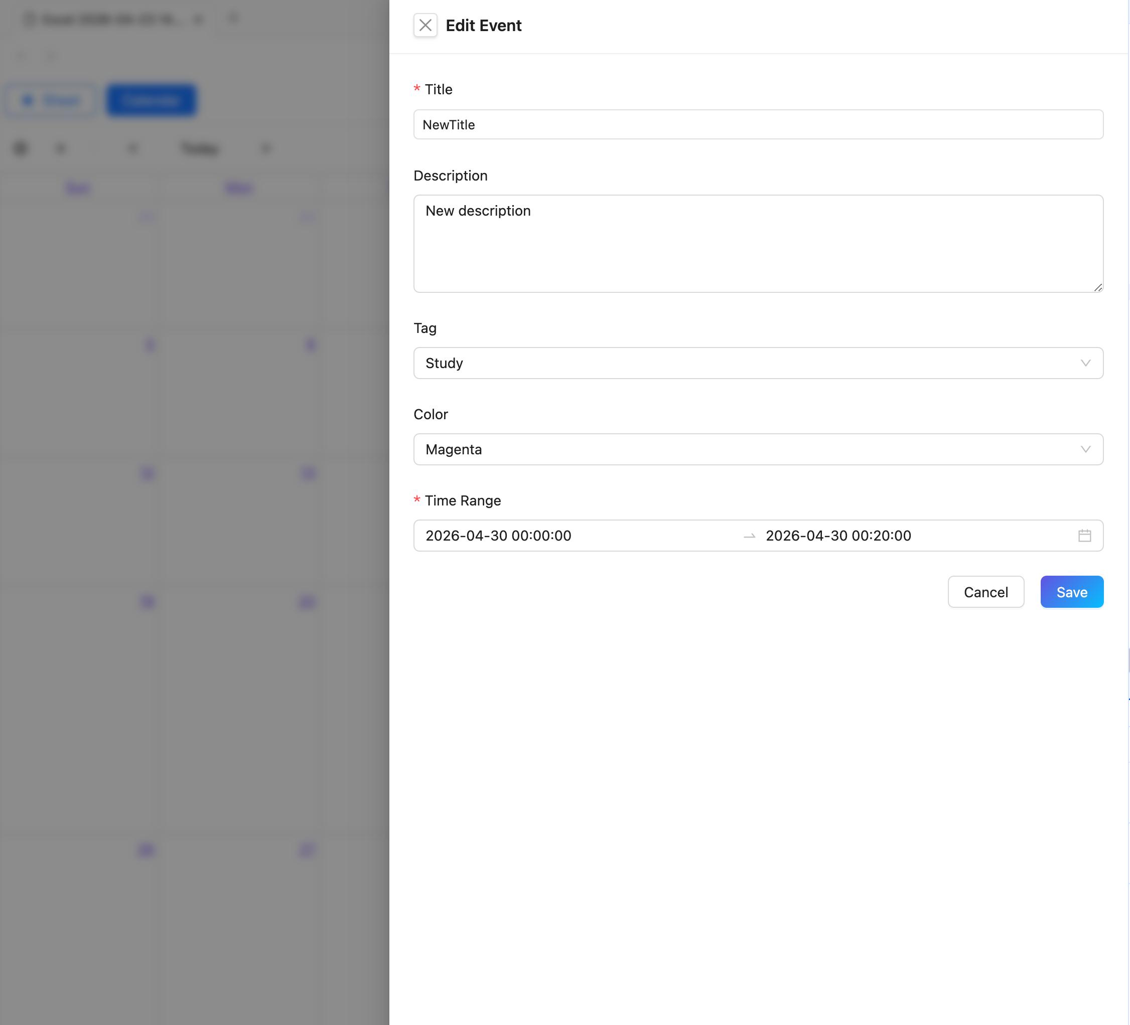Viewport: 1130px width, 1025px height.
Task: Click the calendar icon in Time Range field
Action: coord(1084,536)
